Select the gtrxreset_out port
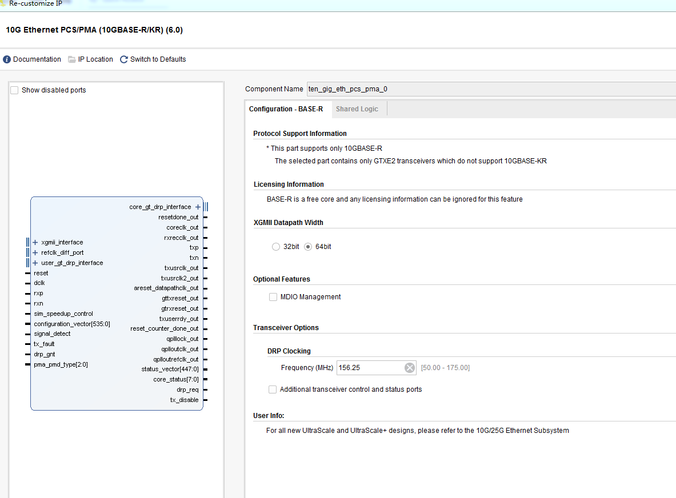 180,309
